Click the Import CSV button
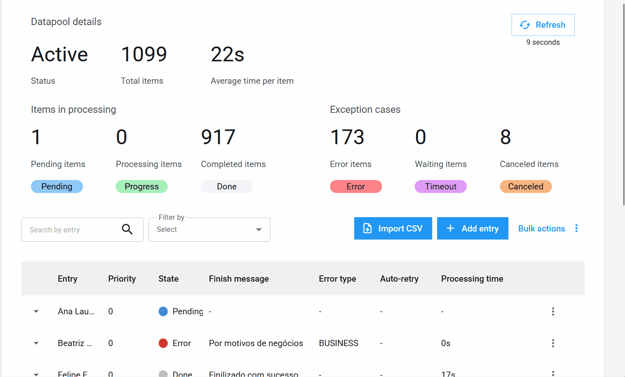Viewport: 625px width, 377px height. pyautogui.click(x=393, y=228)
